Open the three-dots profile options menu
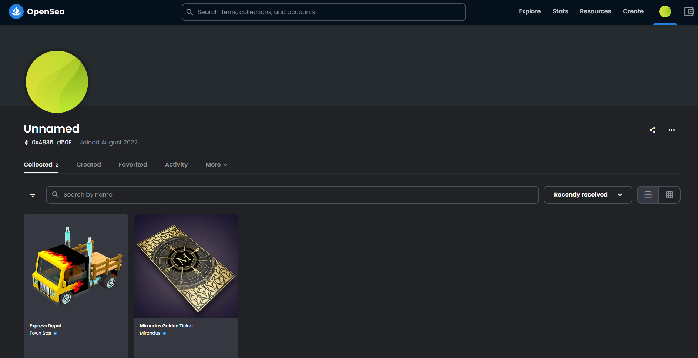This screenshot has width=698, height=358. [x=672, y=130]
